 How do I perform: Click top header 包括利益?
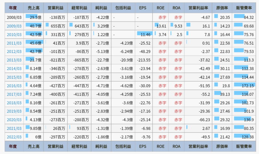(x=123, y=8)
